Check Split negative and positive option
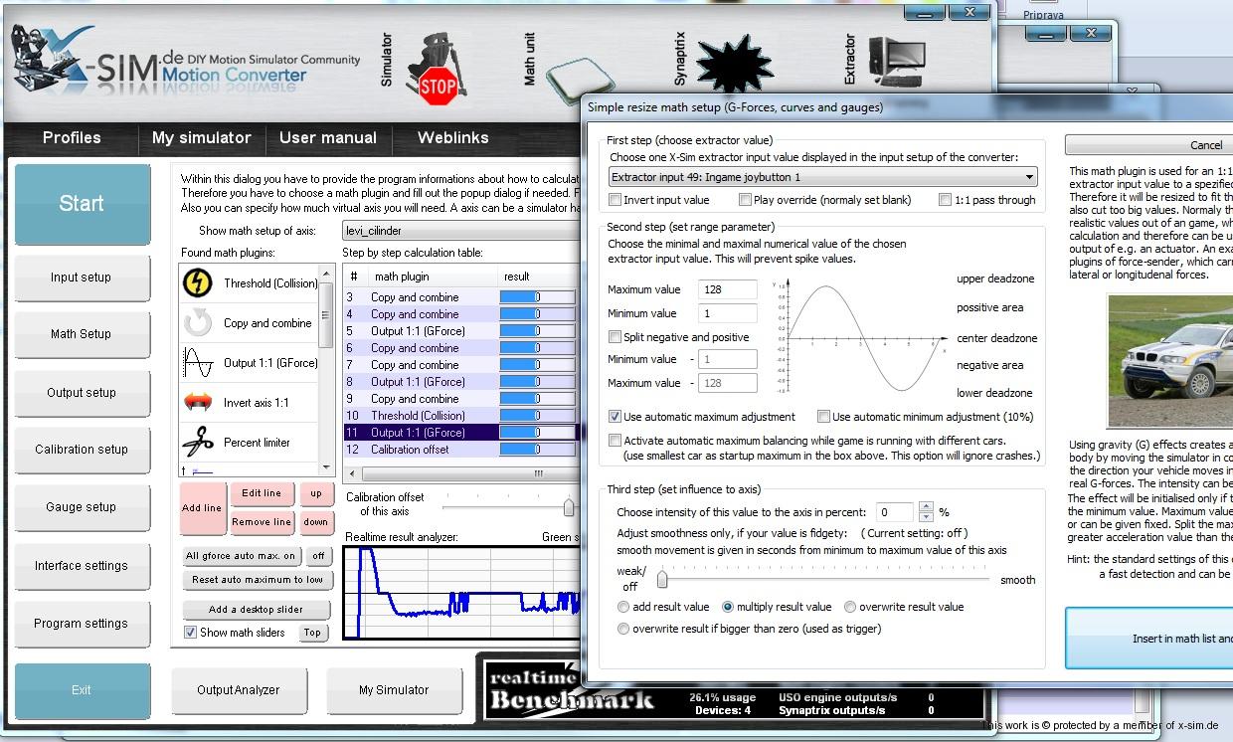Viewport: 1233px width, 742px height. coord(616,337)
